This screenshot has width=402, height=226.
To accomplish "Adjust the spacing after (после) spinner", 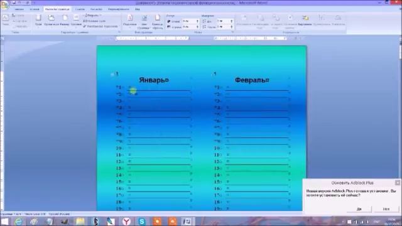I will [x=232, y=27].
